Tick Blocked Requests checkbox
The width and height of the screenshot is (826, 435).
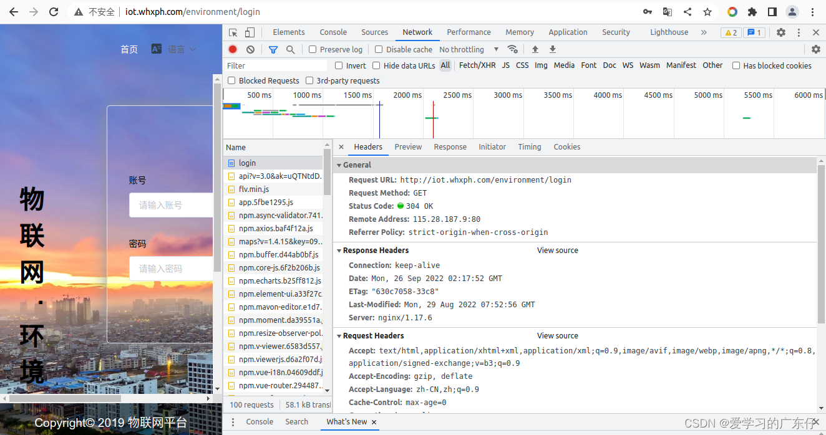coord(231,80)
